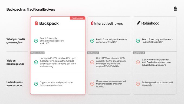Click minus icon beside 3.35% APY text
Screen dimensions: 184x104
[138, 62]
